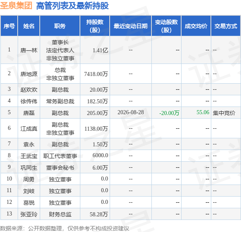Select the 最近变动日期 column header
241x232 pixels.
[131, 26]
